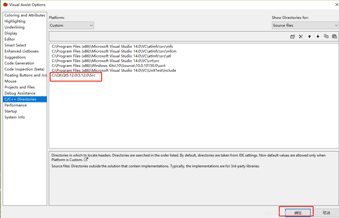Select the atlmfc\src\mfc directory entry

(112, 46)
